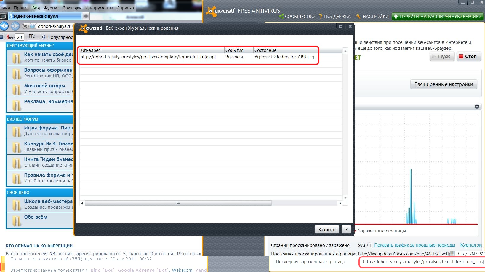Select the JS:Redirector-ABU threat row

[x=198, y=57]
